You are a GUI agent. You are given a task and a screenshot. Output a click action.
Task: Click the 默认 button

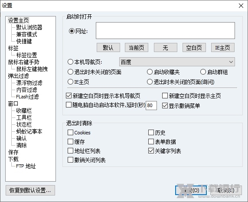point(108,47)
